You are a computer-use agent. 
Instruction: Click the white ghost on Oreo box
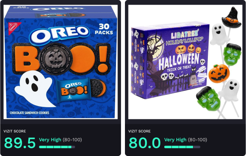pos(35,89)
